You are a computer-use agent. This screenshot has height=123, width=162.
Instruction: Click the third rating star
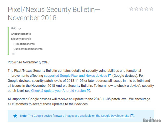[x=141, y=9]
